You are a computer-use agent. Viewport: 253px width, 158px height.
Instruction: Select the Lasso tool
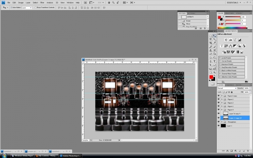(x=210, y=40)
